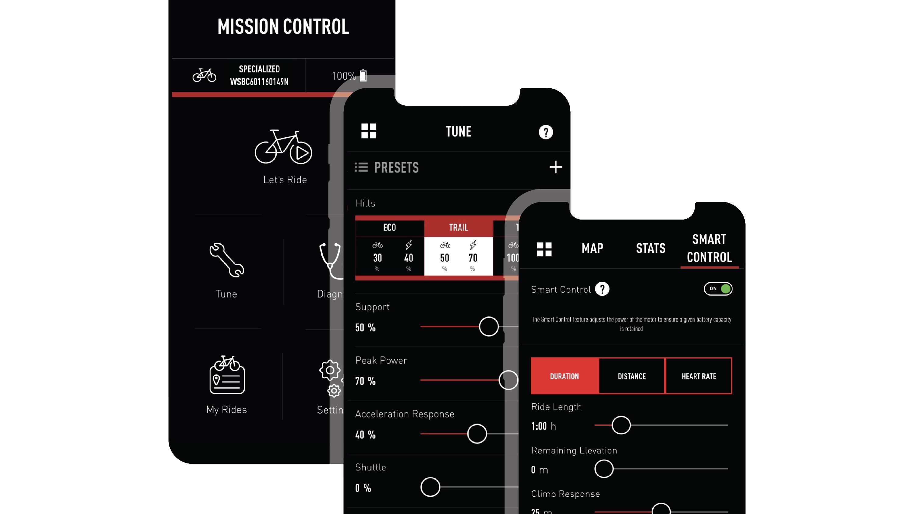Add new preset with plus button
This screenshot has height=514, width=914.
click(555, 167)
